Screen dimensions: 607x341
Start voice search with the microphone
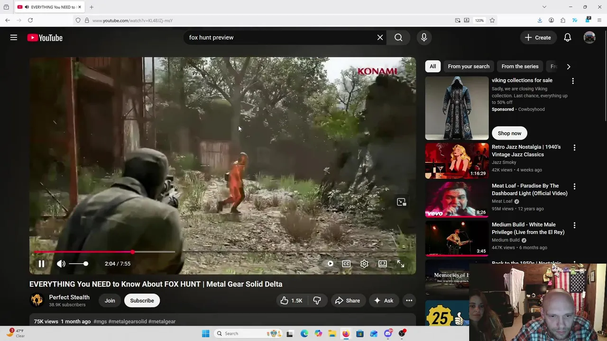(424, 37)
